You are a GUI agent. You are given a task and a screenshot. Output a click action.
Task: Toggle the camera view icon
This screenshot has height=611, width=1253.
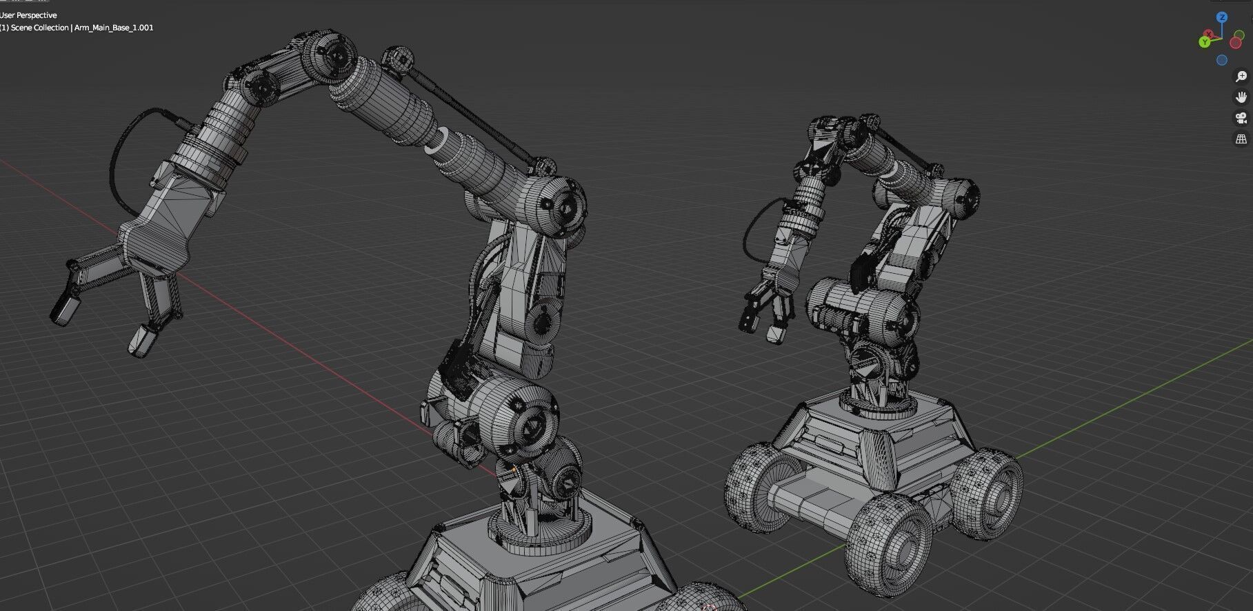1241,118
